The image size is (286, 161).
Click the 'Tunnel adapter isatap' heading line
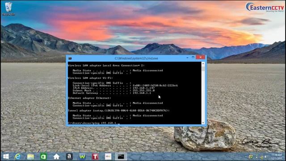pos(118,110)
